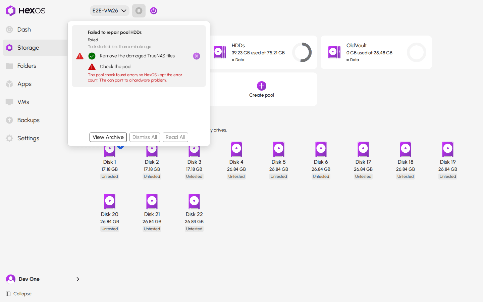Click 'Failed to repair pool HDDs' title
The height and width of the screenshot is (302, 483).
click(x=115, y=33)
